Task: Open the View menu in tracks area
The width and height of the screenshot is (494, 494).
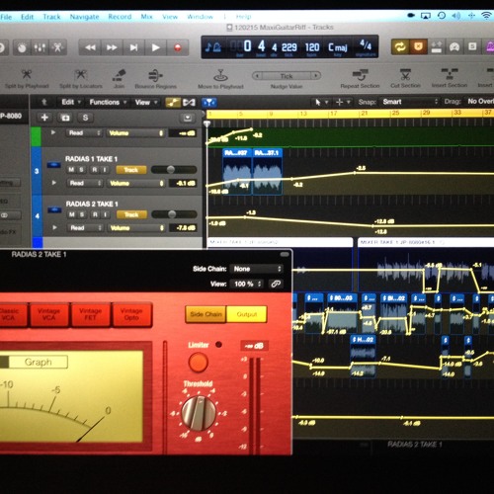Action: click(146, 103)
